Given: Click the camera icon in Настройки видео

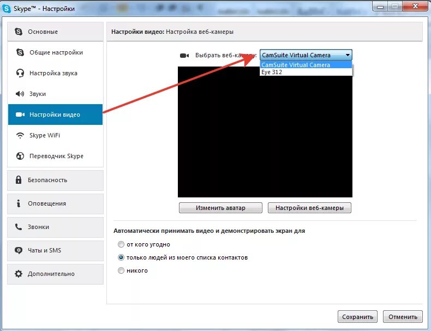Looking at the screenshot, I should (x=20, y=115).
